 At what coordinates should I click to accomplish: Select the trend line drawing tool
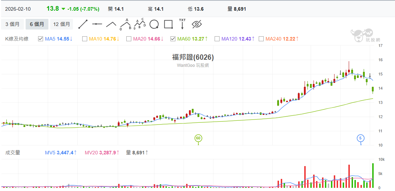tap(83, 24)
